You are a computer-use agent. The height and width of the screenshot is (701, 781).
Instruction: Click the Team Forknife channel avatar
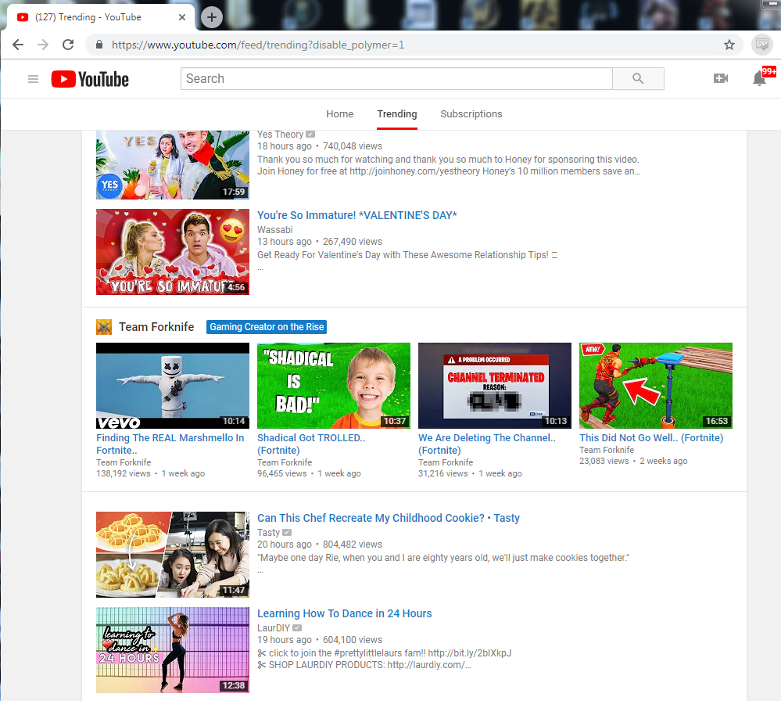(x=103, y=326)
